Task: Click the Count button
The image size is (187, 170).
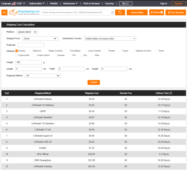Action: coord(94,82)
